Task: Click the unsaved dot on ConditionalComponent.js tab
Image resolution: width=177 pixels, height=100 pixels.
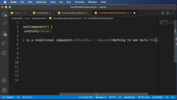Action: [134, 13]
